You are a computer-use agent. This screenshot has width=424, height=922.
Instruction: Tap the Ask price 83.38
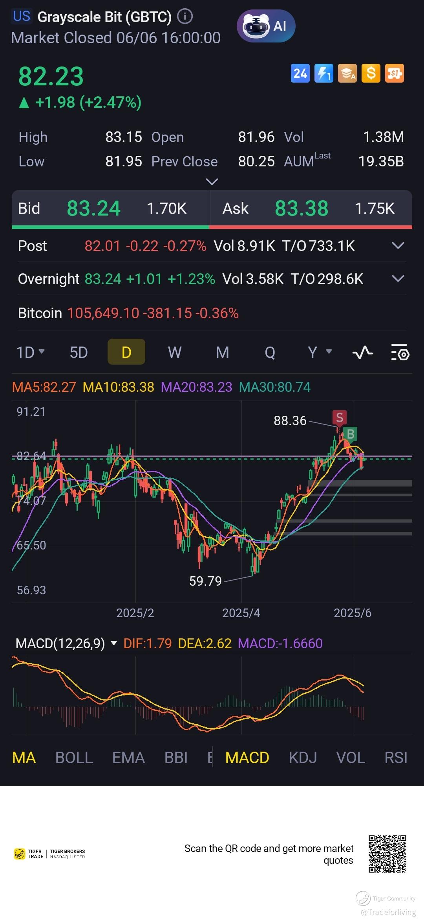pyautogui.click(x=302, y=208)
